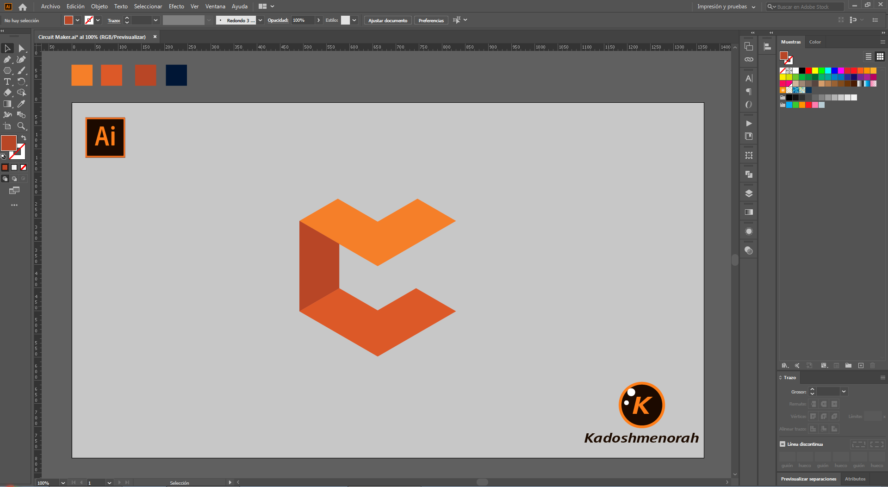Open stroke weight Trazo dropdown

click(x=156, y=20)
